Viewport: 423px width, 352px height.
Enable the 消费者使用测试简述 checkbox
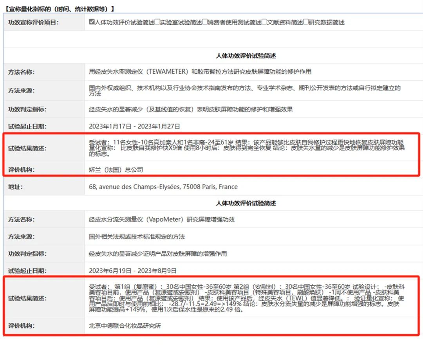(x=205, y=22)
